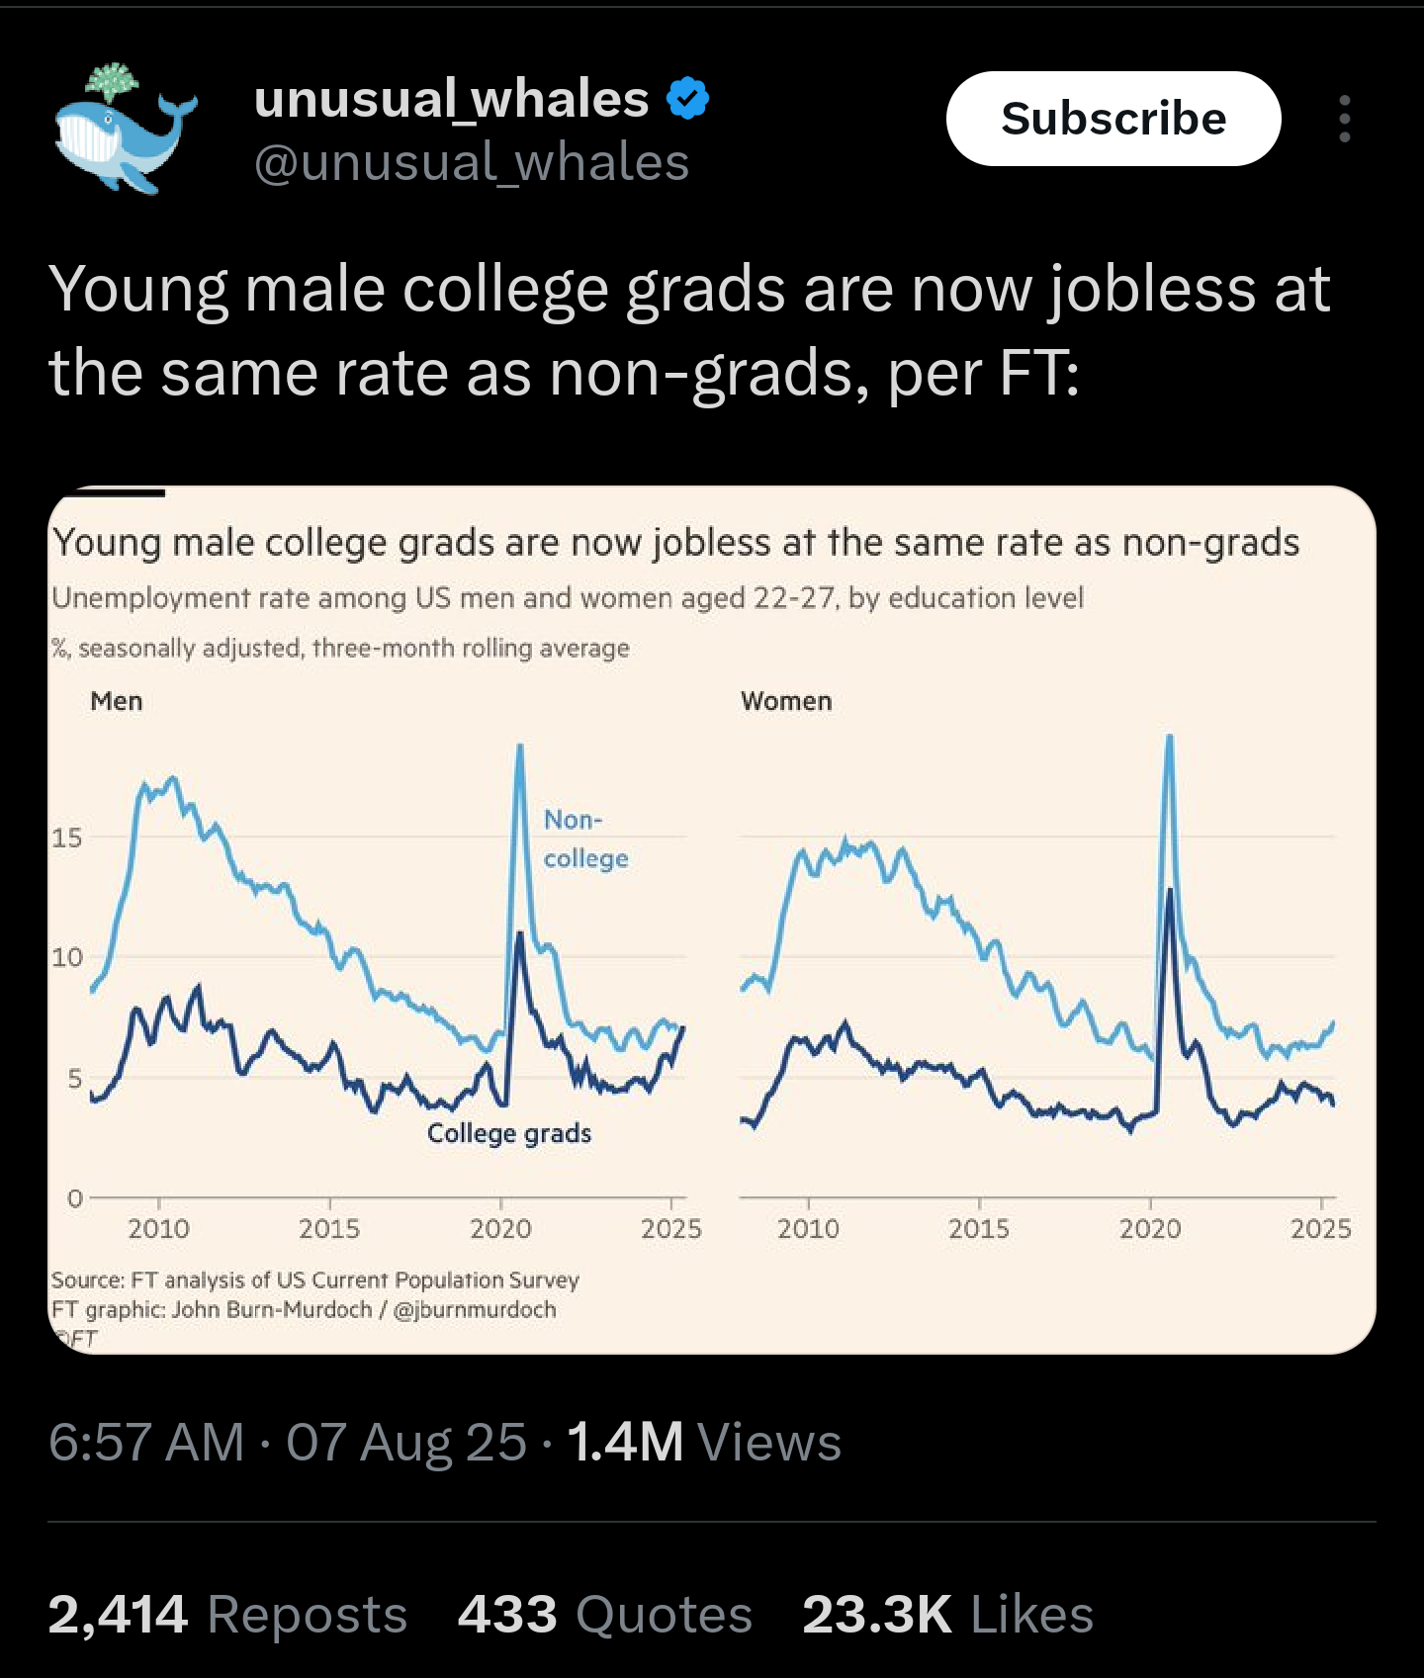Show the 433 Quotes list
Screen dimensions: 1424x1678
pyautogui.click(x=604, y=1615)
